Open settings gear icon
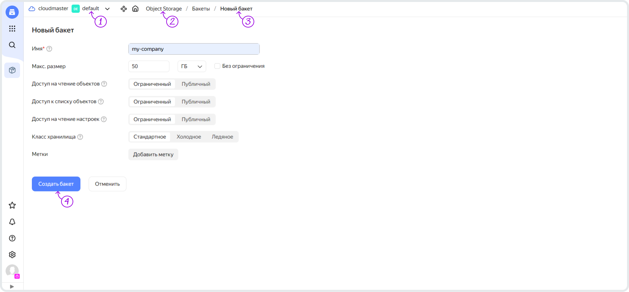Image resolution: width=629 pixels, height=292 pixels. pyautogui.click(x=12, y=255)
